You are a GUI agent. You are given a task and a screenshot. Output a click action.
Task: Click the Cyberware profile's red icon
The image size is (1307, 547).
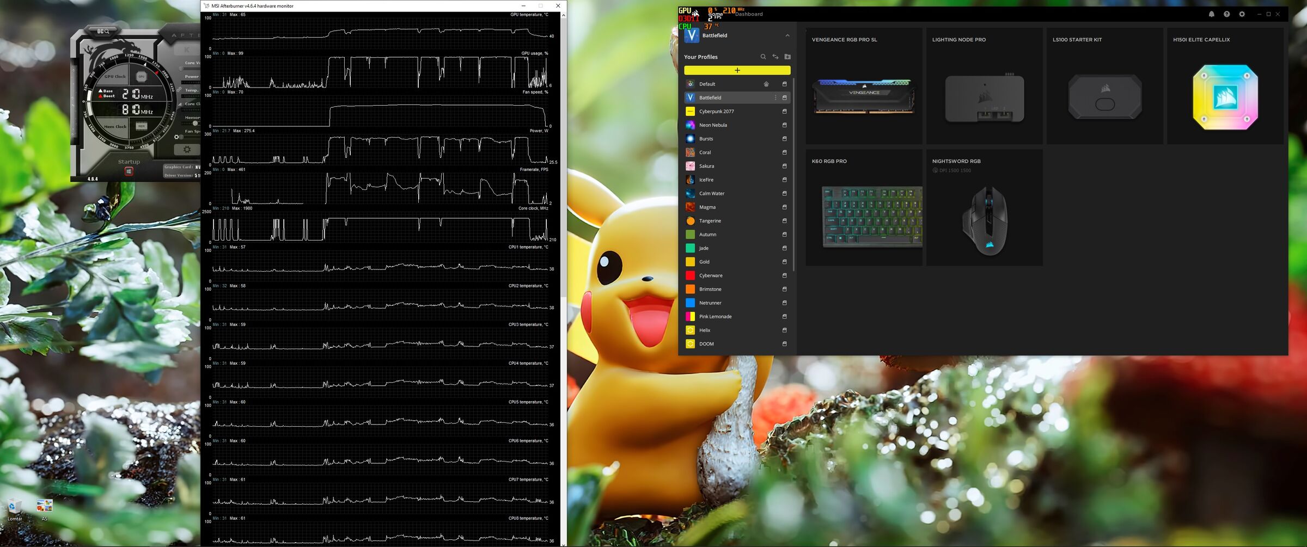(690, 275)
